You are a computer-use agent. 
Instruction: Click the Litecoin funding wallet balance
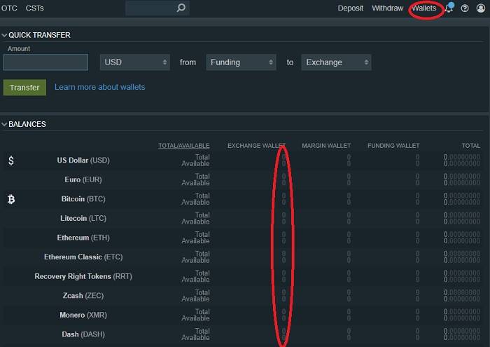pos(417,218)
